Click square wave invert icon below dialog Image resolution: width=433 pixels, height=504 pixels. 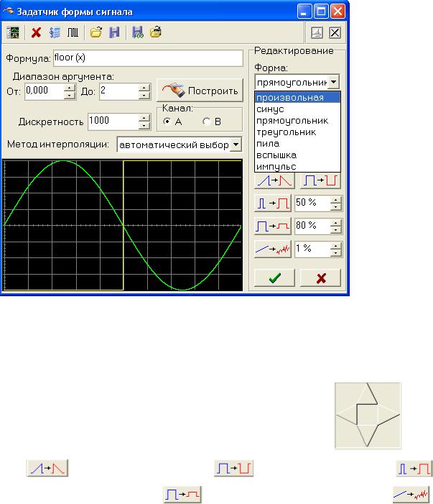point(233,468)
